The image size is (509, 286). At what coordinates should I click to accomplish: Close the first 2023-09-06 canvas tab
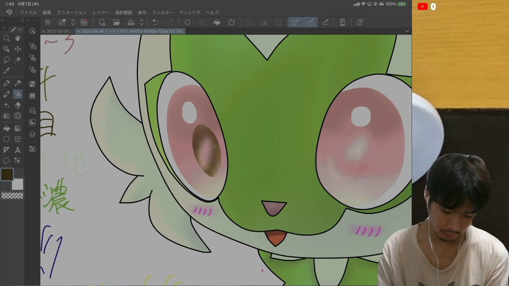click(x=43, y=31)
